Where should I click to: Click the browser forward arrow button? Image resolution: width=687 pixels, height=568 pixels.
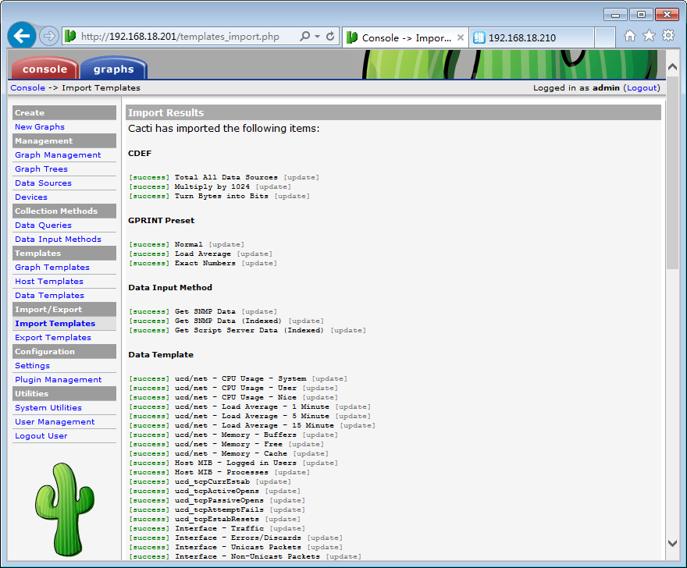(48, 36)
